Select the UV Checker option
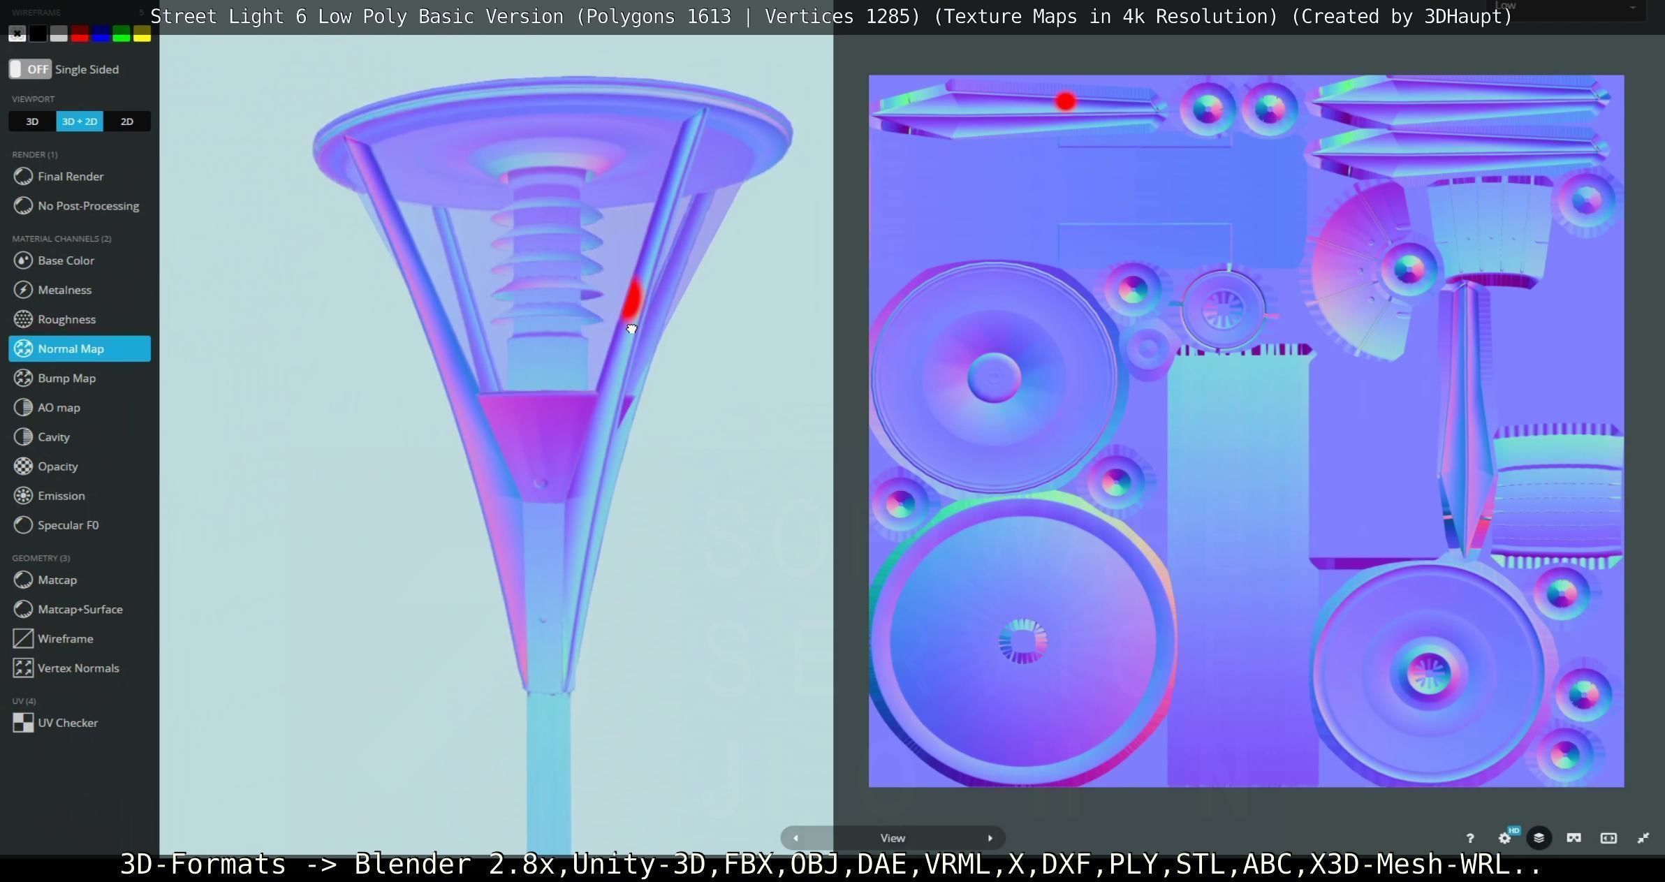Screen dimensions: 1665x882 (67, 723)
